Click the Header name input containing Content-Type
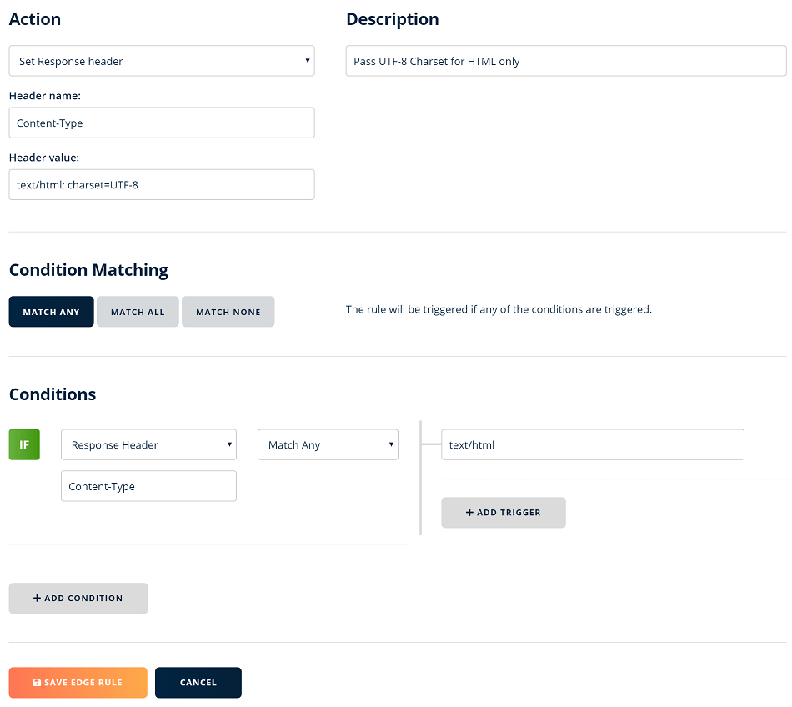 [x=161, y=123]
